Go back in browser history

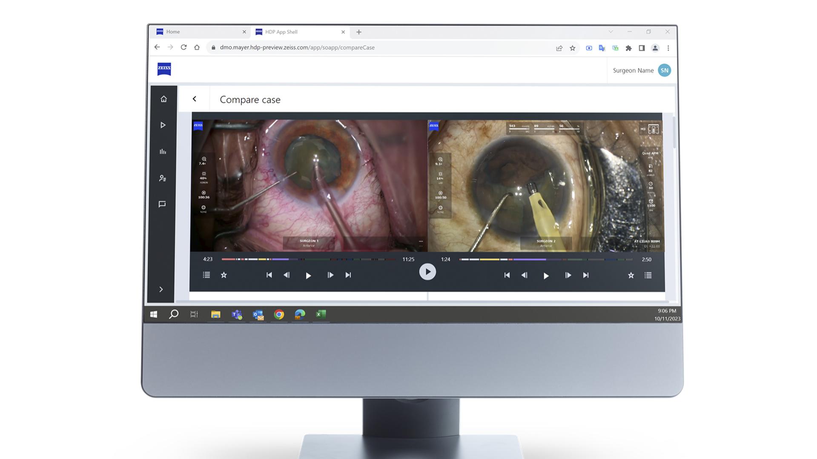point(157,47)
